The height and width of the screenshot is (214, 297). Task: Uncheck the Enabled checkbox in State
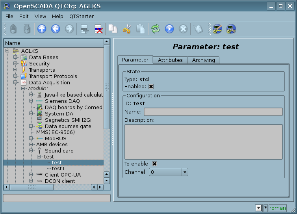151,86
